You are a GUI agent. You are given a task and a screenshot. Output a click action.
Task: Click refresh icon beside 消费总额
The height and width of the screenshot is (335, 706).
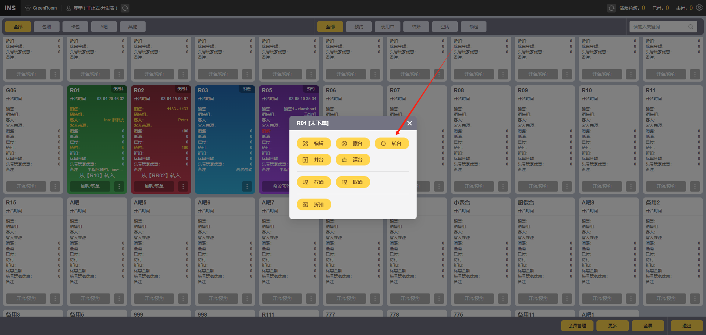(x=611, y=8)
